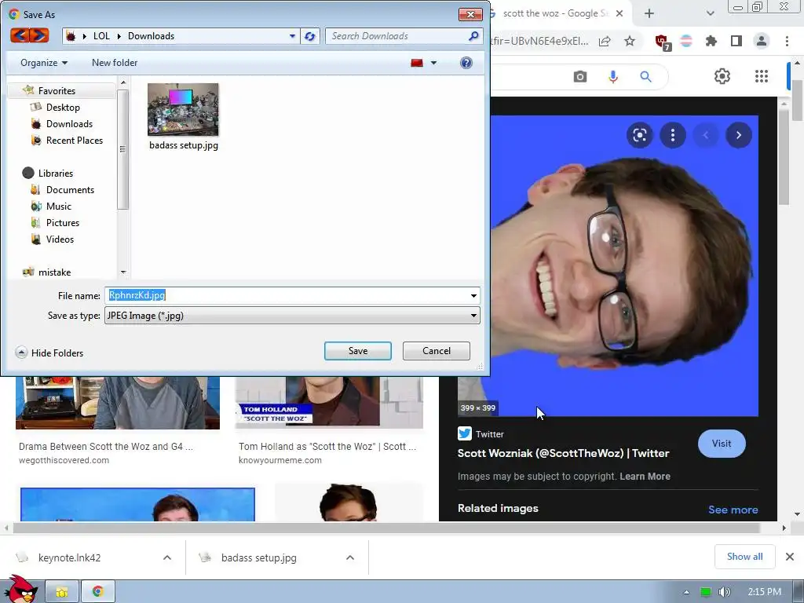Select Music library
Viewport: 804px width, 603px height.
point(58,206)
